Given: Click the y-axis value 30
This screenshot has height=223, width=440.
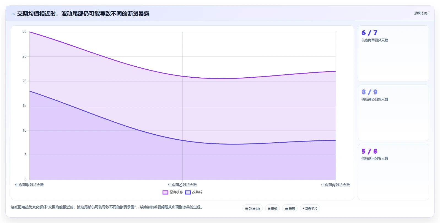Looking at the screenshot, I should click(25, 32).
